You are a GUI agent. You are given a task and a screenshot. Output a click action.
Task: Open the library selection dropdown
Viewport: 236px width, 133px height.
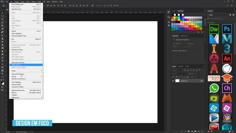tap(218, 15)
